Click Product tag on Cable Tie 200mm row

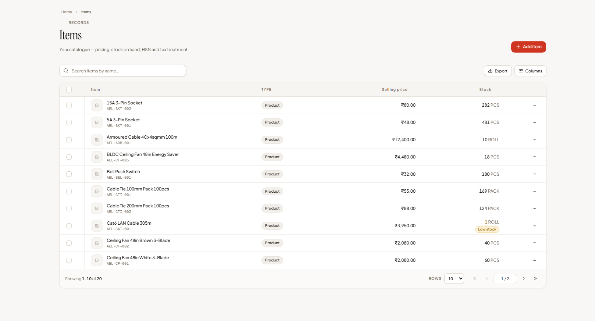[x=272, y=208]
